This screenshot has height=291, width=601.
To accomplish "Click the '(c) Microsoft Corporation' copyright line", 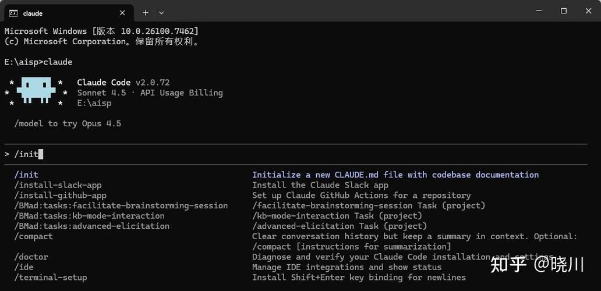I will 102,41.
